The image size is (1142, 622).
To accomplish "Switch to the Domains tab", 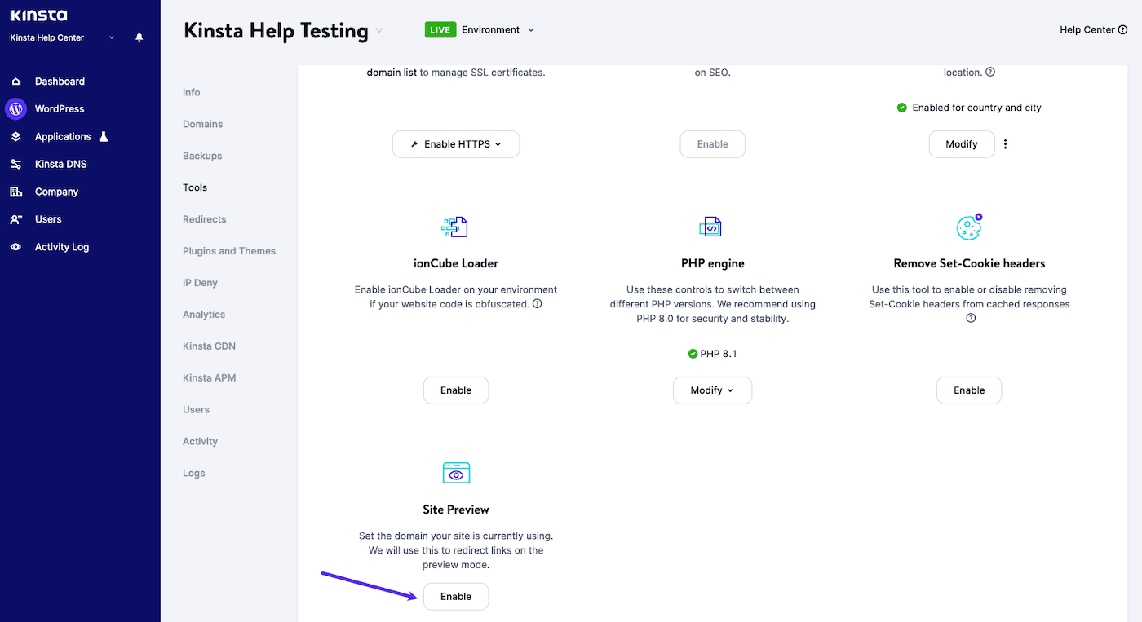I will point(202,123).
